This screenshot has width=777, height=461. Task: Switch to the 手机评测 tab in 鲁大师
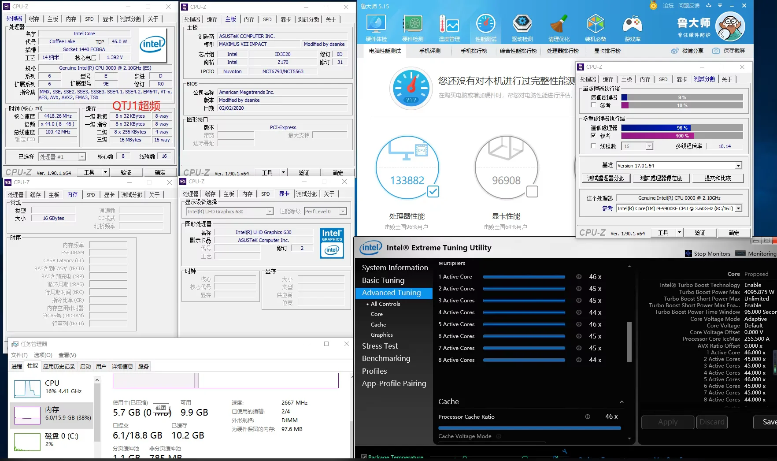click(430, 51)
